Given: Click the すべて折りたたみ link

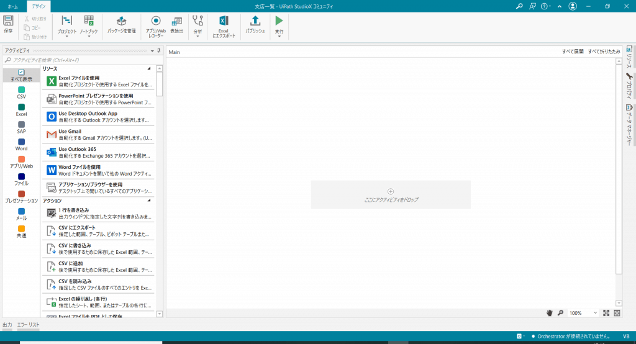Looking at the screenshot, I should pyautogui.click(x=604, y=52).
